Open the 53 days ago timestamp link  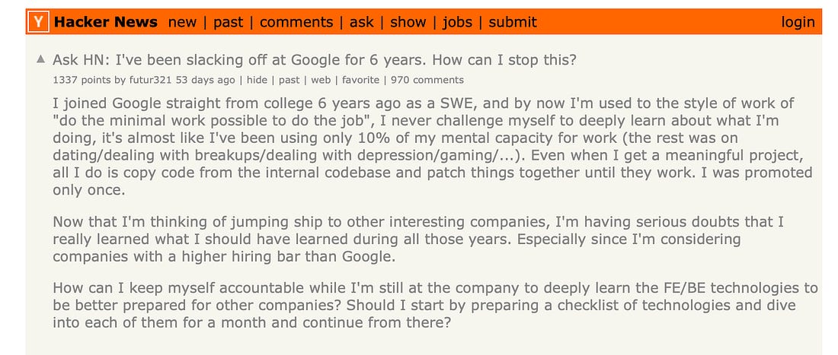[205, 80]
